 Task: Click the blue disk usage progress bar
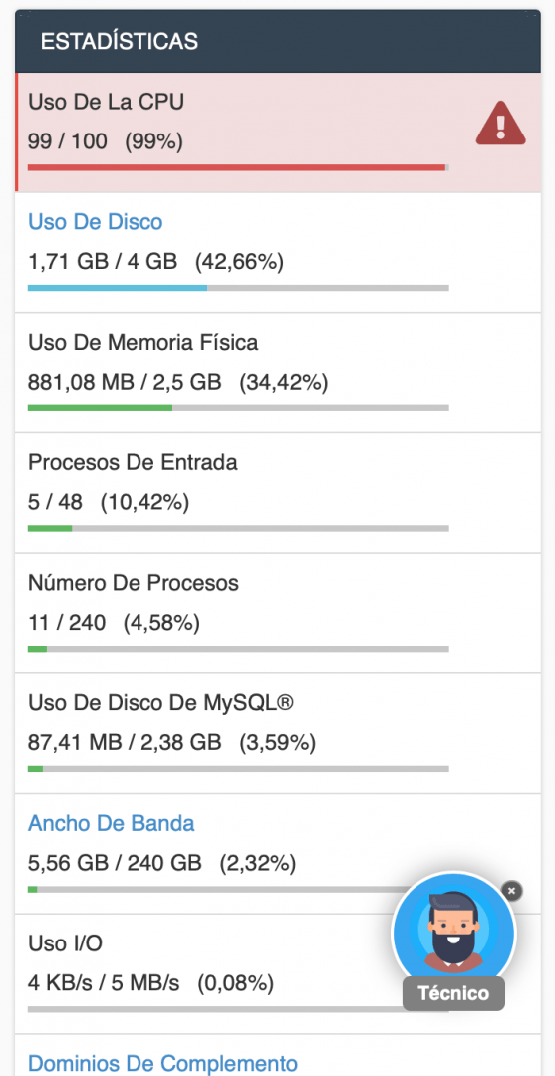pyautogui.click(x=238, y=288)
